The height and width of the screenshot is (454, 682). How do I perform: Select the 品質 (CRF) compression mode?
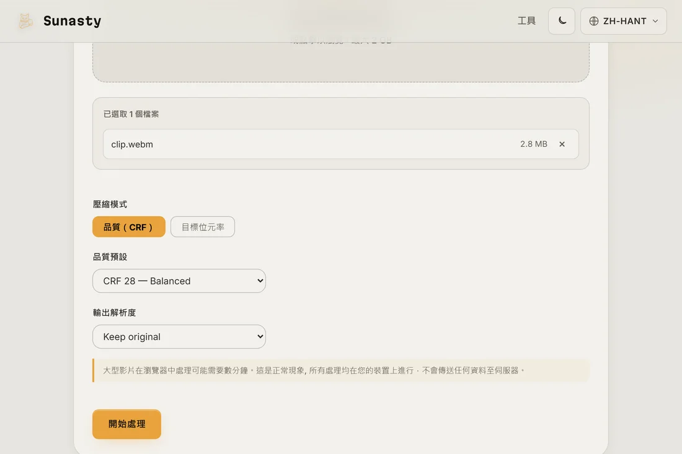point(129,227)
